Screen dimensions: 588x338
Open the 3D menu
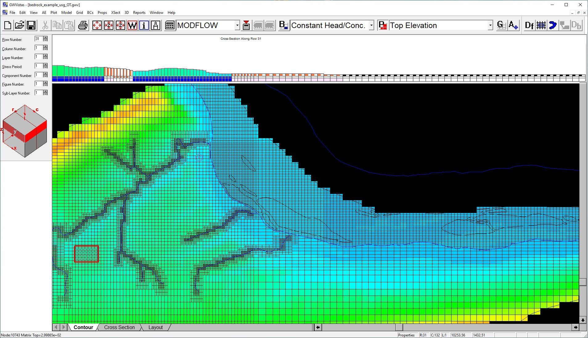tap(127, 13)
